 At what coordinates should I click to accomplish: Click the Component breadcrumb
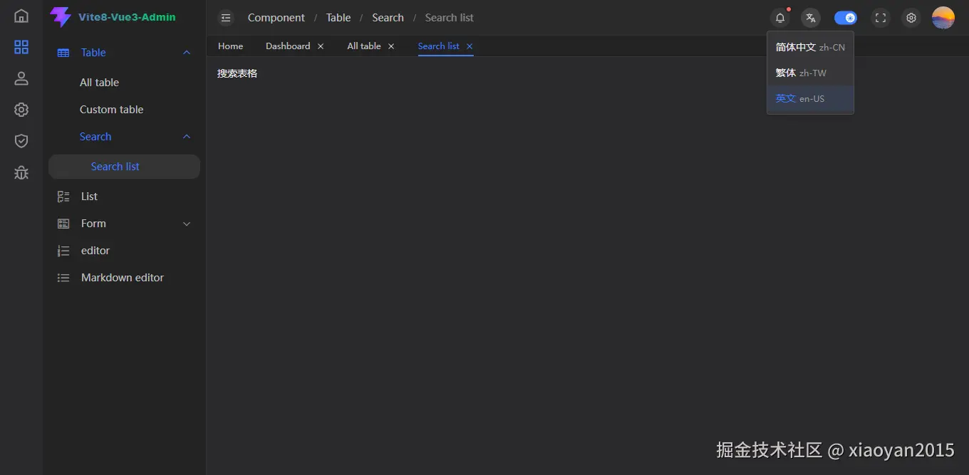click(276, 18)
